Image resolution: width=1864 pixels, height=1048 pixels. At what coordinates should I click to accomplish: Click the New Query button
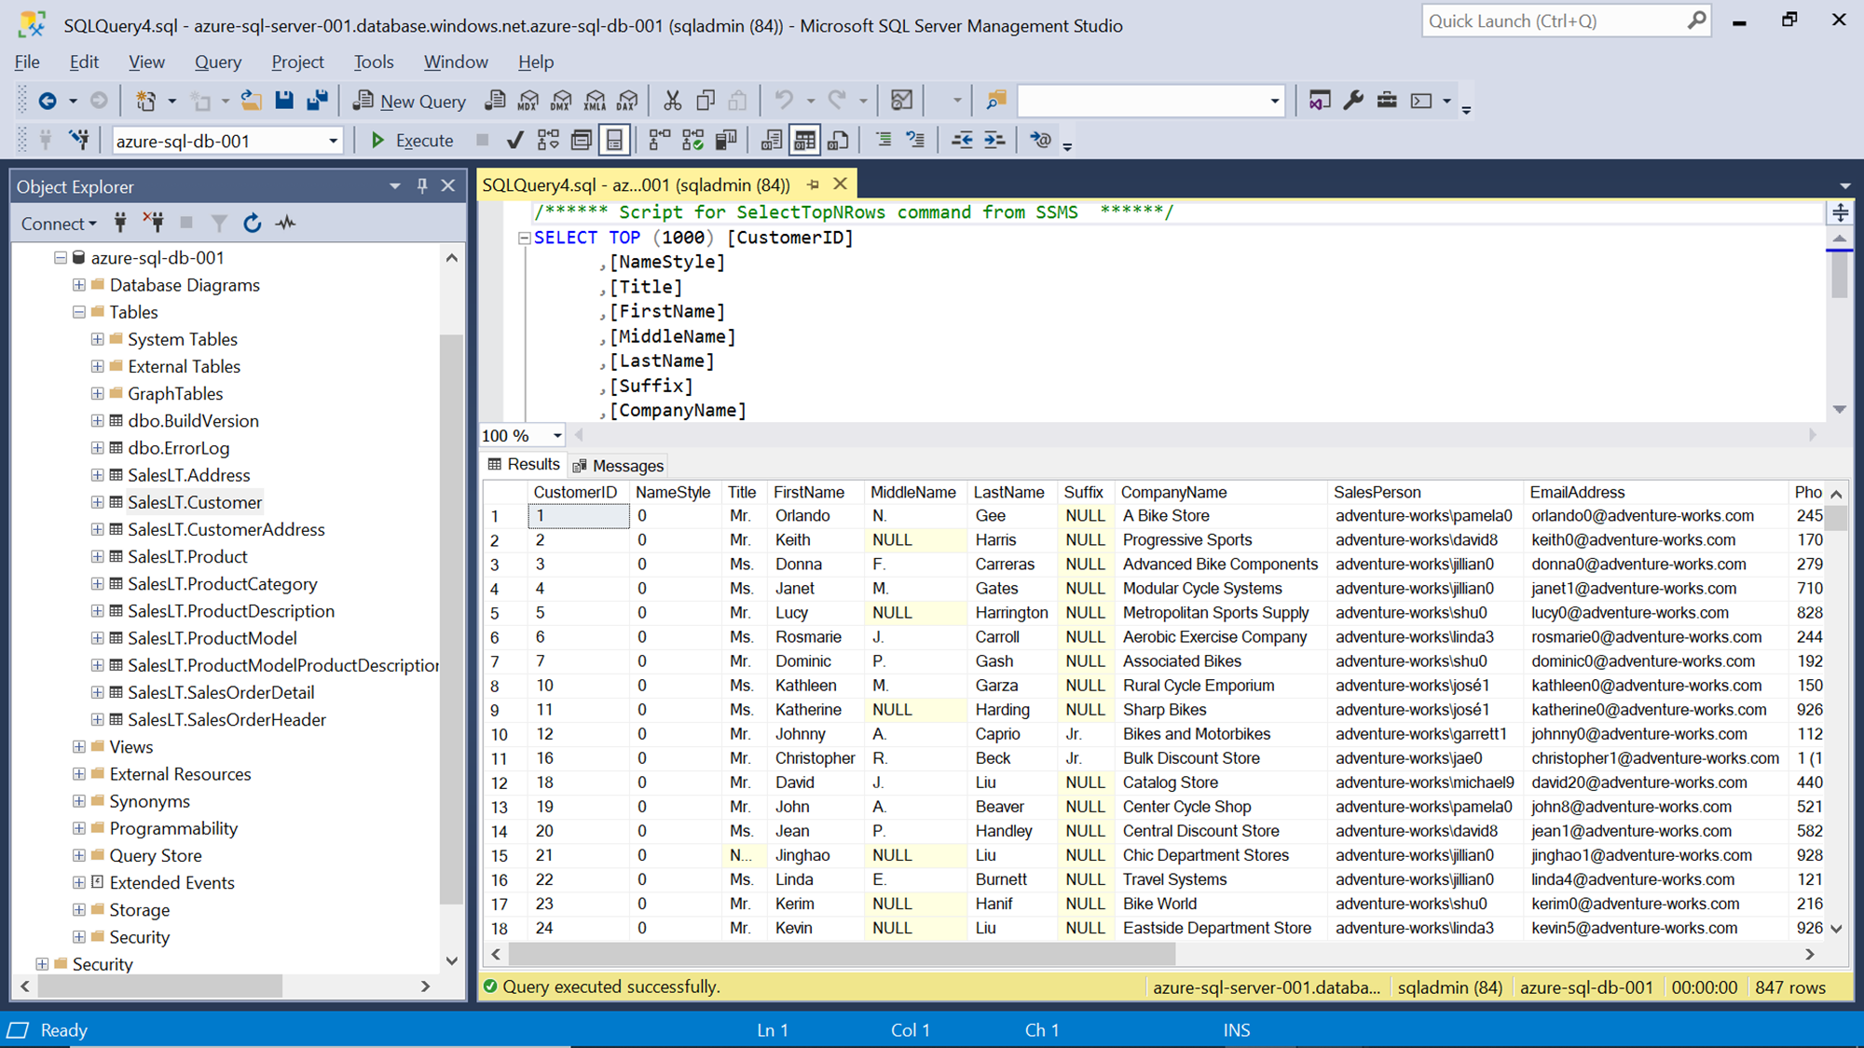coord(410,101)
